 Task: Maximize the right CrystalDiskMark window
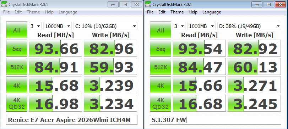pos(269,4)
